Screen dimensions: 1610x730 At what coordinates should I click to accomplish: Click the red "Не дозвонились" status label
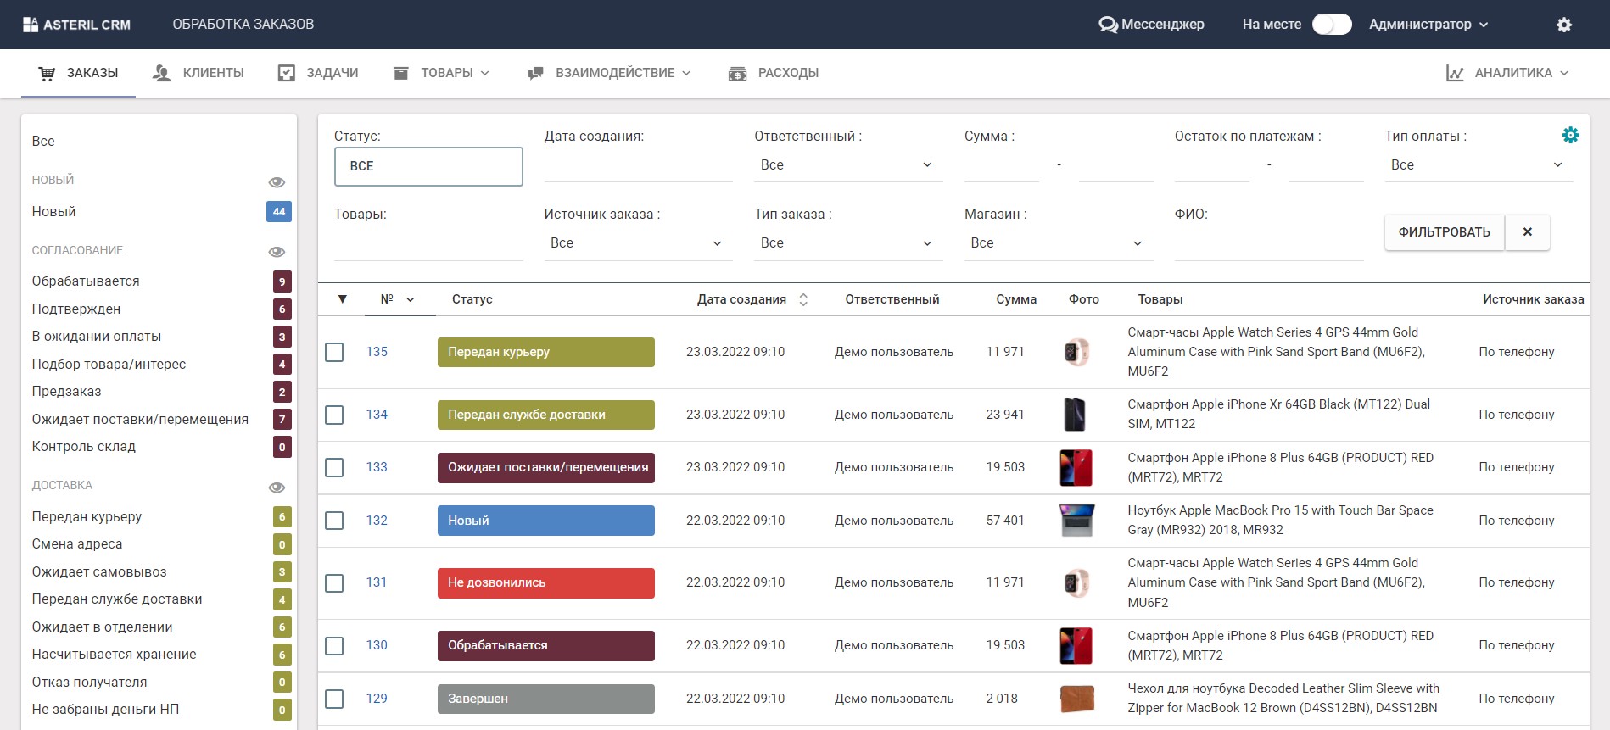coord(545,583)
